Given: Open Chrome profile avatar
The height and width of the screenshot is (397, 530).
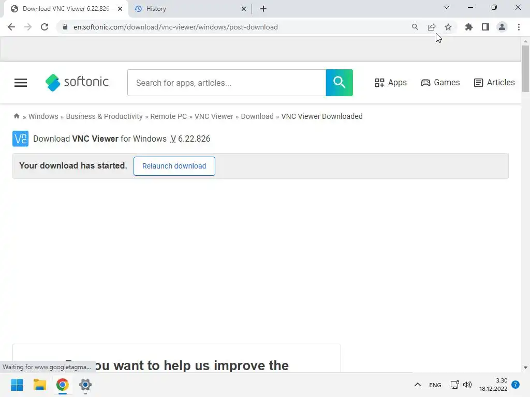Looking at the screenshot, I should coord(502,27).
